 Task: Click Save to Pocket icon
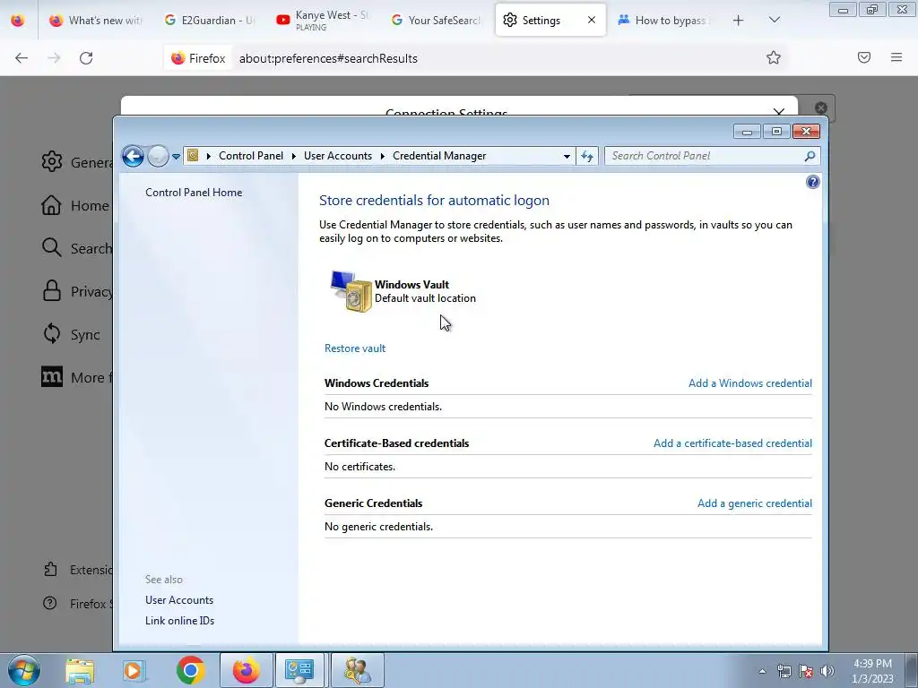coord(863,57)
